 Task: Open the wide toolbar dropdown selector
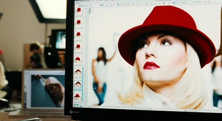coord(141,4)
